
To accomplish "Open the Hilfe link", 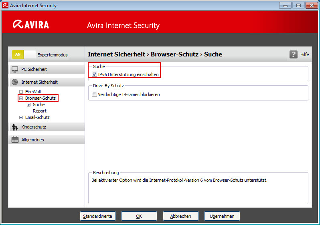I will [304, 54].
